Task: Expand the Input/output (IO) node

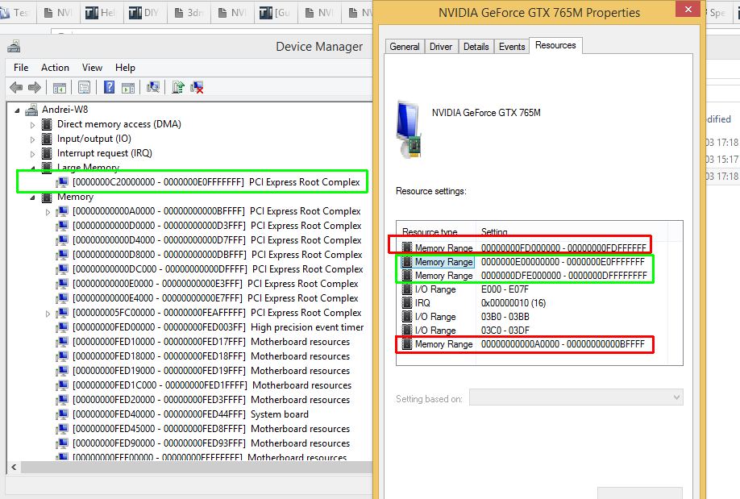Action: [32, 139]
